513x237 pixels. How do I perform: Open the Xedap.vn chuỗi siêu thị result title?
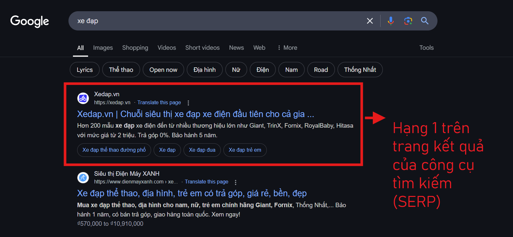[x=195, y=114]
